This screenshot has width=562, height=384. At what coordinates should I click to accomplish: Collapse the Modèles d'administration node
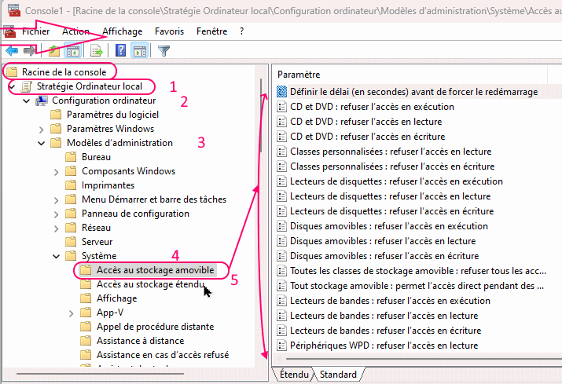click(41, 143)
